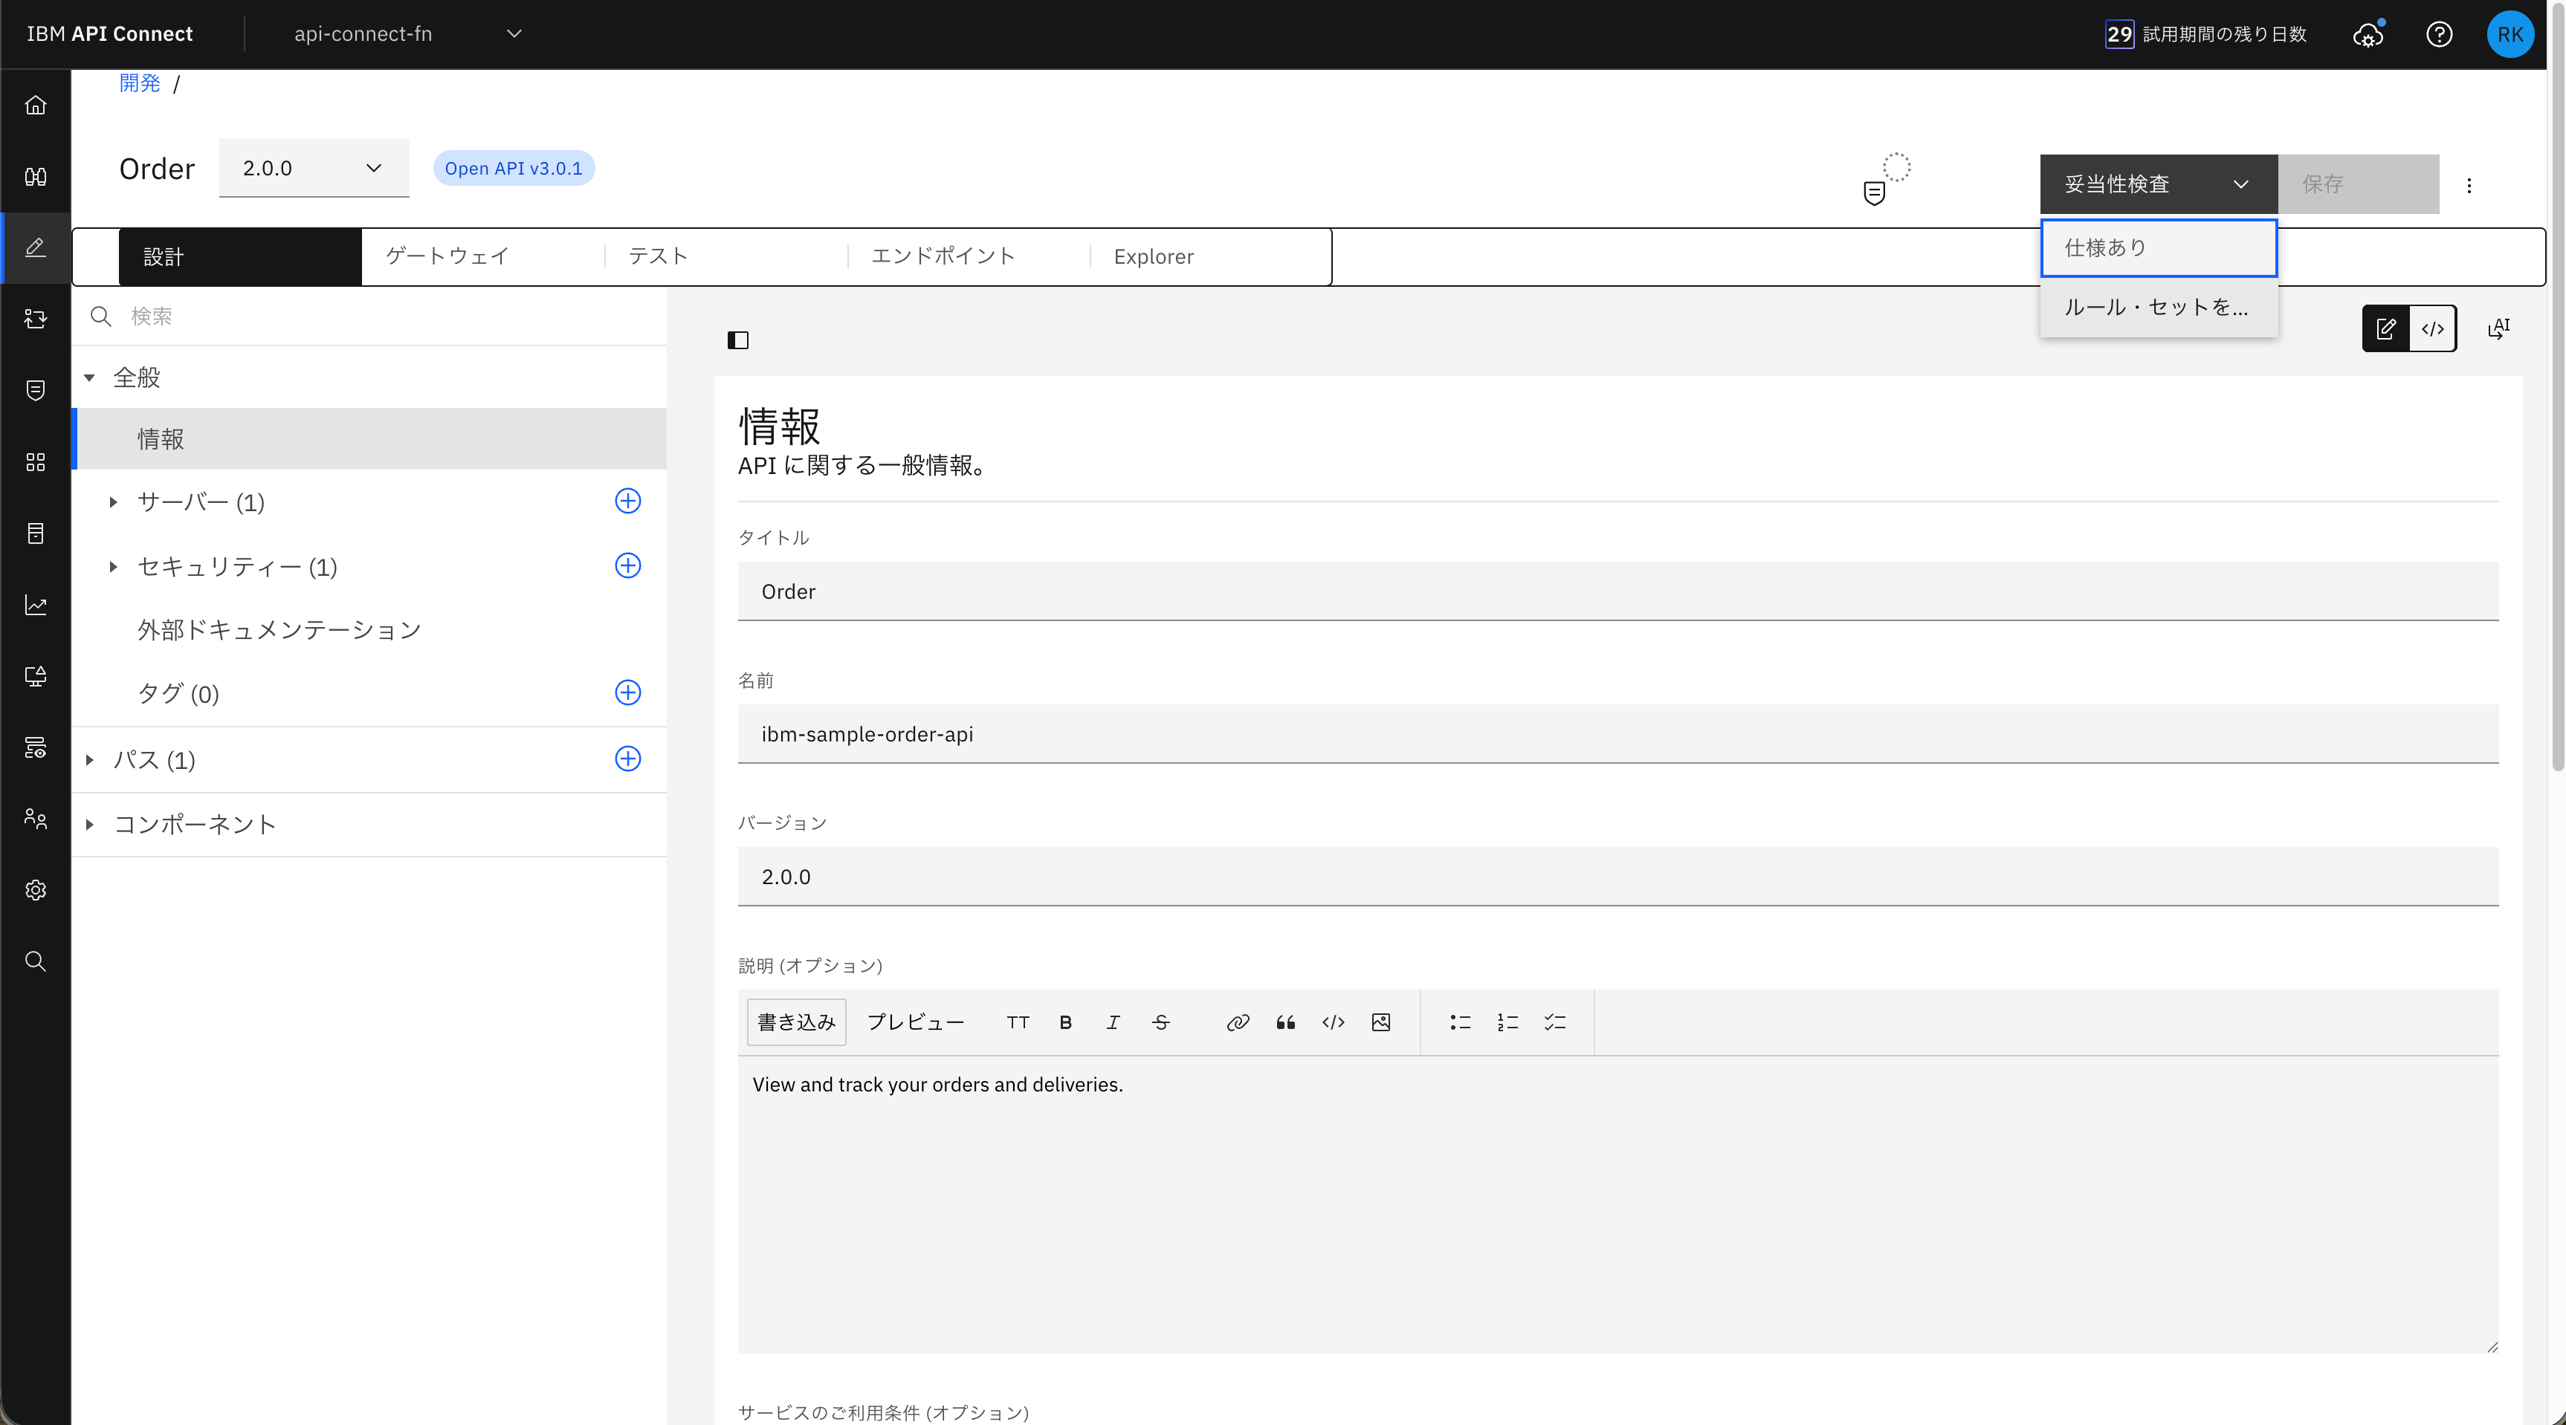
Task: Select 仕様あり from validation menu
Action: coord(2158,248)
